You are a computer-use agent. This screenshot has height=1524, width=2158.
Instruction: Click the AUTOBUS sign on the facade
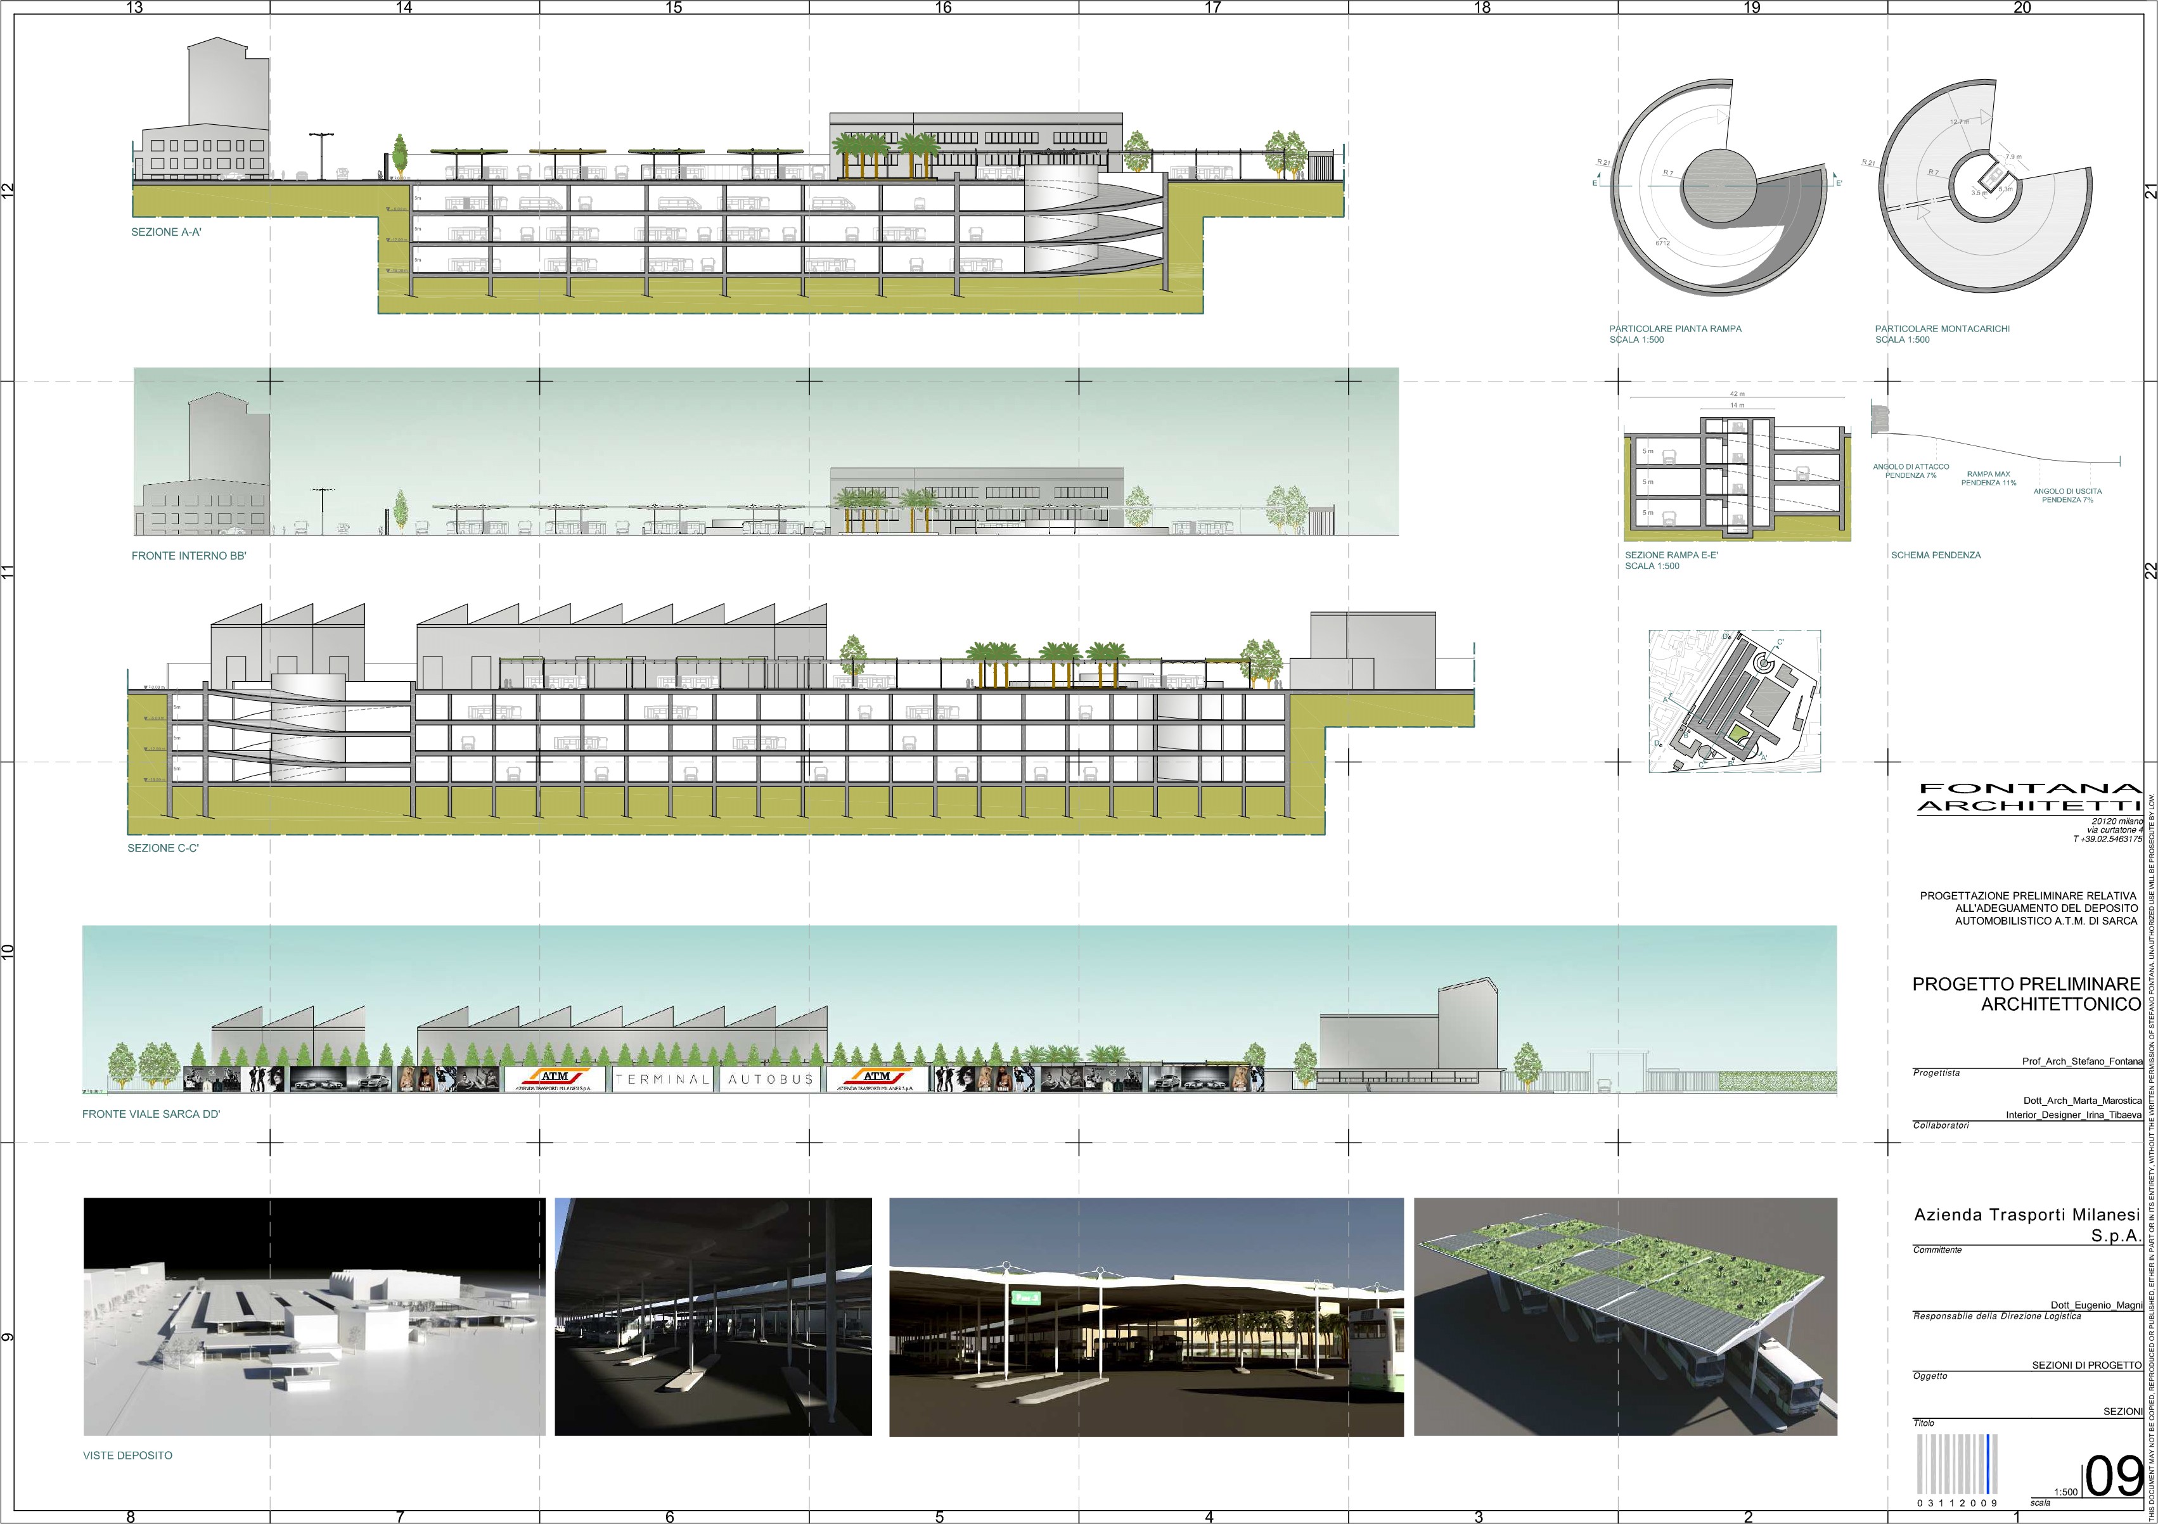[x=770, y=1080]
